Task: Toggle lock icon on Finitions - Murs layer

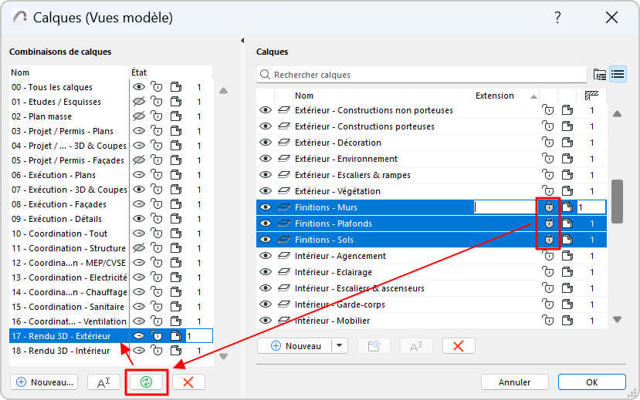Action: tap(548, 207)
